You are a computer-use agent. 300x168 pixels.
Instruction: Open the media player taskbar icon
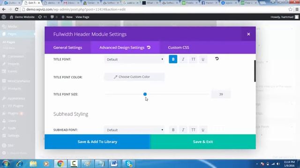click(46, 164)
